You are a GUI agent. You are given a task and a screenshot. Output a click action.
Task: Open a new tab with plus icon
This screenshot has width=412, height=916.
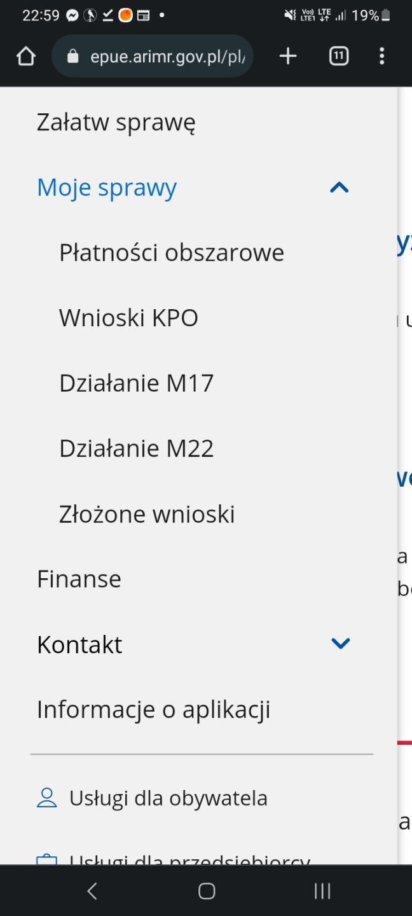point(288,57)
